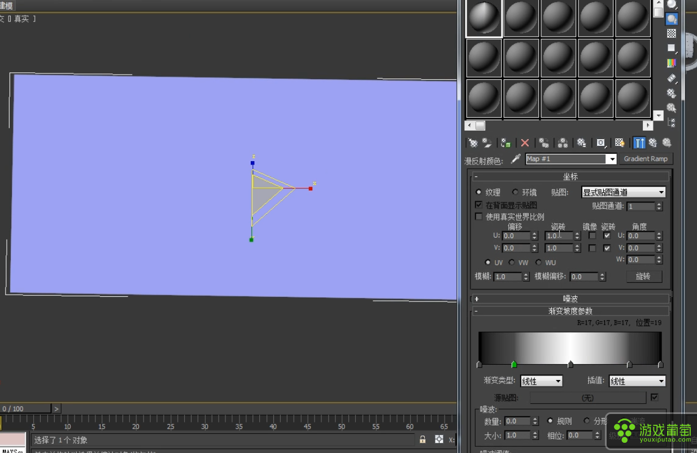Click the 数量 noise amount field
This screenshot has width=697, height=453.
pos(517,421)
